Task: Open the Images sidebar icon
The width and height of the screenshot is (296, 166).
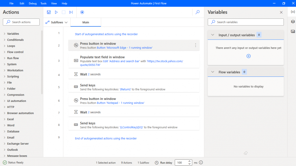Action: tap(293, 31)
